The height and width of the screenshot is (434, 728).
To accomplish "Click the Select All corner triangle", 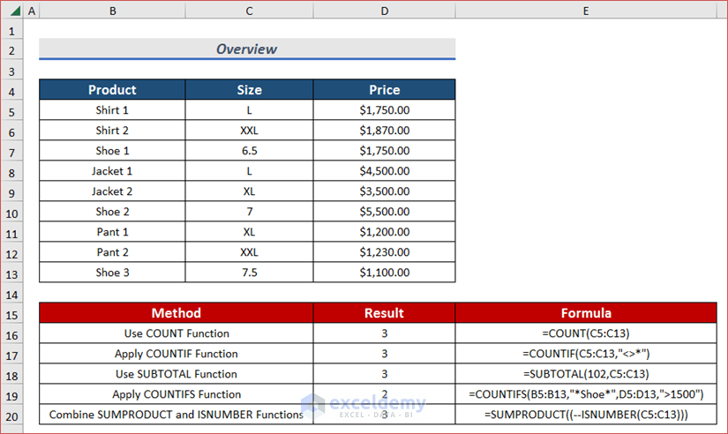I will point(14,11).
